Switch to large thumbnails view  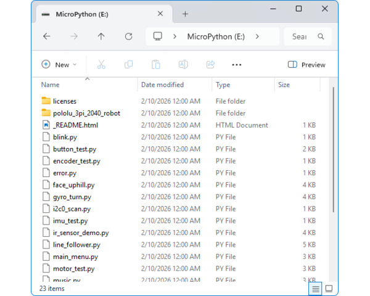(x=329, y=289)
